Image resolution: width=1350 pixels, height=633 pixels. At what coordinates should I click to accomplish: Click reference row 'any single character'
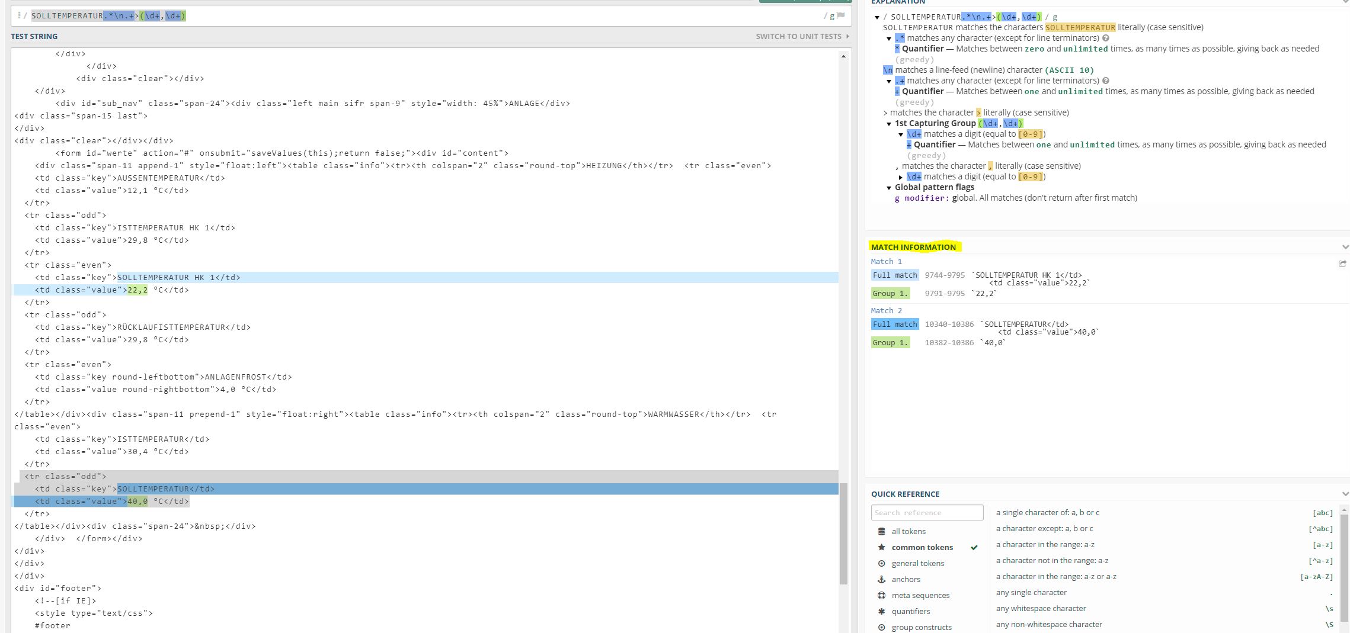[1165, 592]
